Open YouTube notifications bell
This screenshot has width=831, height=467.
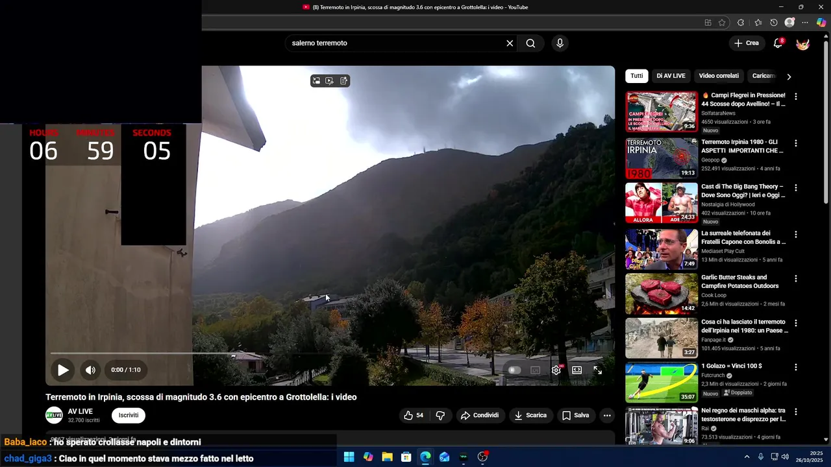[778, 43]
